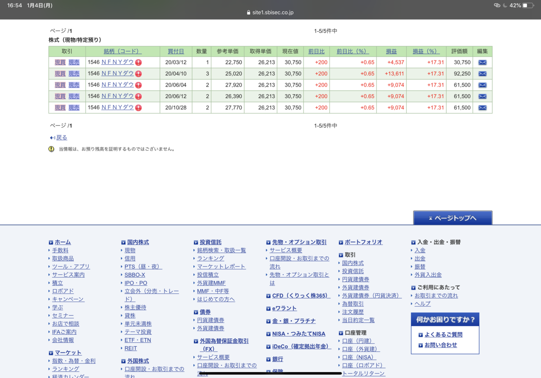The image size is (541, 378).
Task: Go back using the 戻る link
Action: tap(62, 138)
